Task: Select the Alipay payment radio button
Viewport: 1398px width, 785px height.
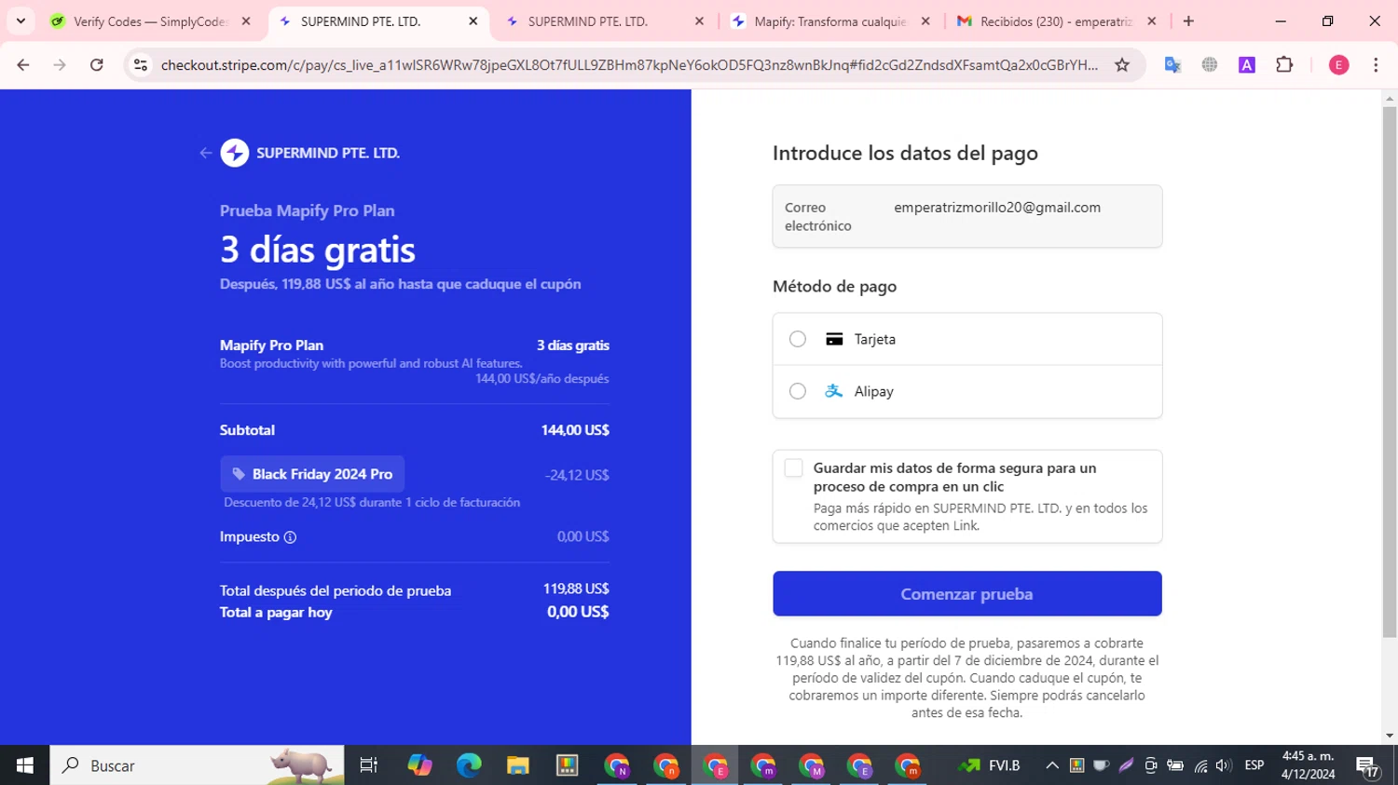Action: (x=798, y=391)
